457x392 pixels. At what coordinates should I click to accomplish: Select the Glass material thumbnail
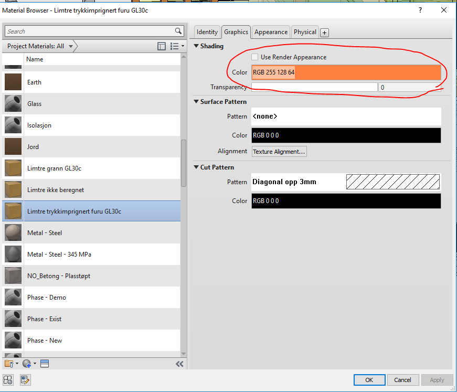[13, 103]
